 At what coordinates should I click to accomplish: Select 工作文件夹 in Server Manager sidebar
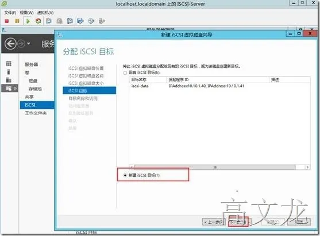point(36,113)
